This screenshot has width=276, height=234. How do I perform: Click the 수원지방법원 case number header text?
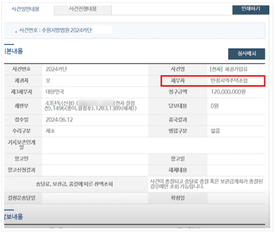point(55,31)
